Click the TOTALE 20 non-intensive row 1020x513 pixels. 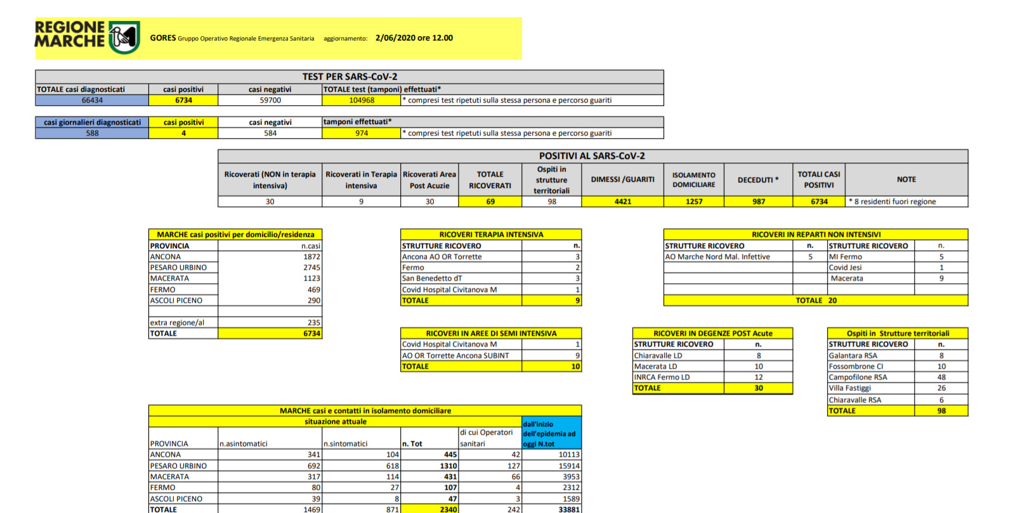816,300
